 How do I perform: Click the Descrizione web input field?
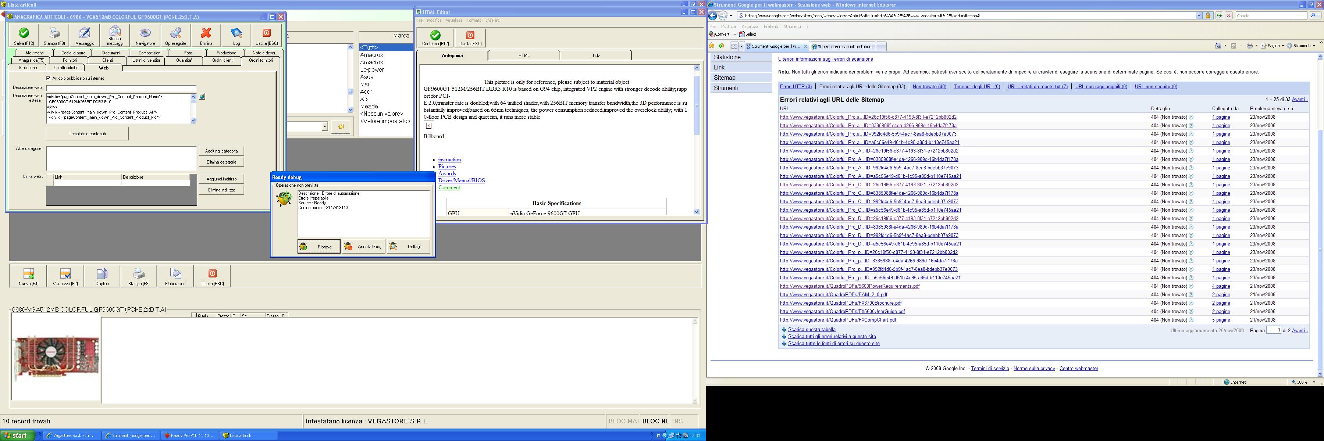pyautogui.click(x=121, y=88)
